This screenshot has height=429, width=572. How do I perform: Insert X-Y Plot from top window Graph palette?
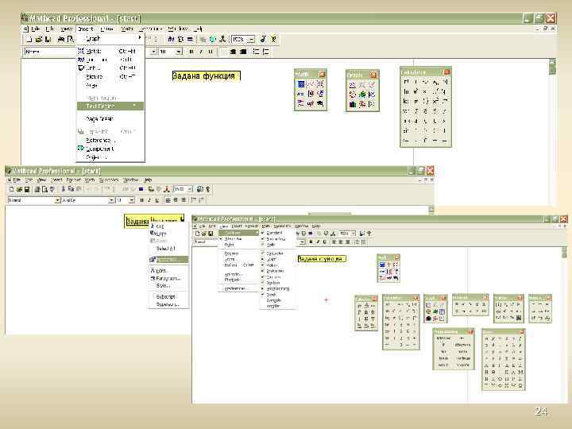[353, 85]
